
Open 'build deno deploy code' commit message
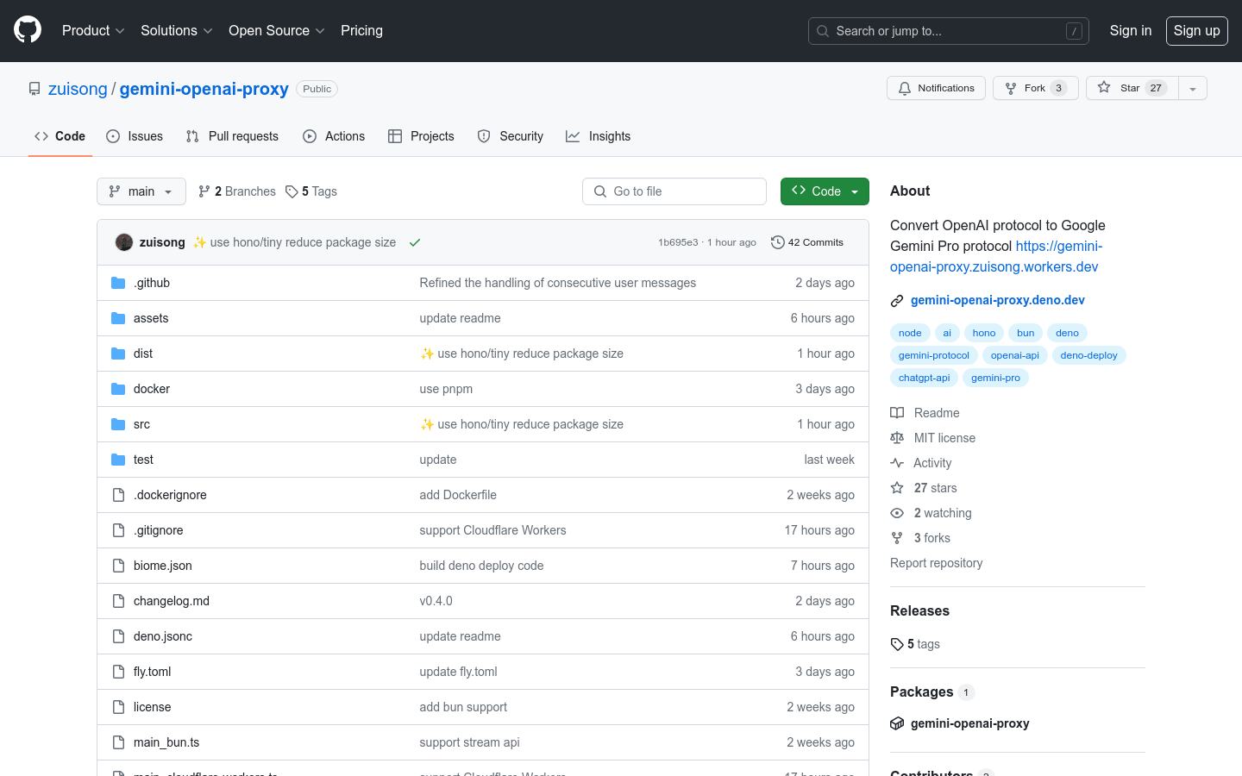coord(482,566)
